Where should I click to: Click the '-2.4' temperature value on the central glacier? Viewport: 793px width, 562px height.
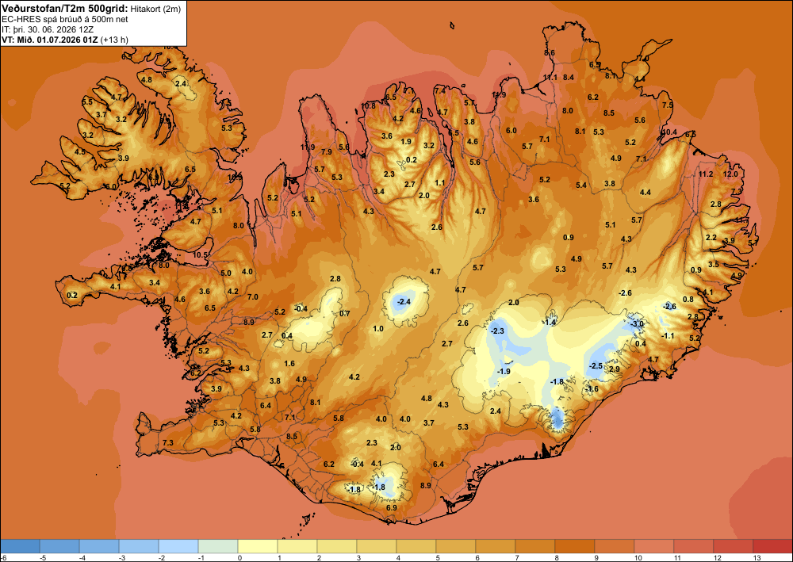pos(404,302)
